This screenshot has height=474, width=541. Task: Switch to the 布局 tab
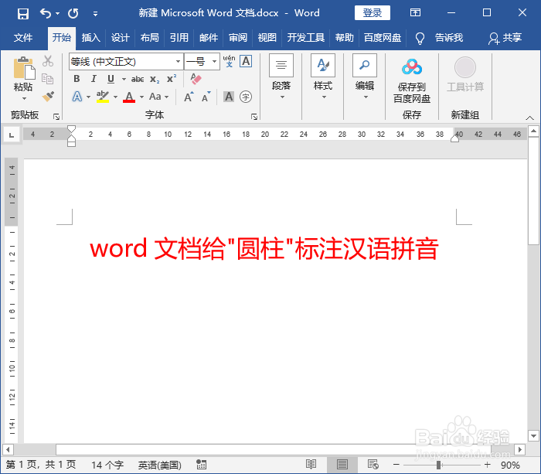tap(149, 37)
